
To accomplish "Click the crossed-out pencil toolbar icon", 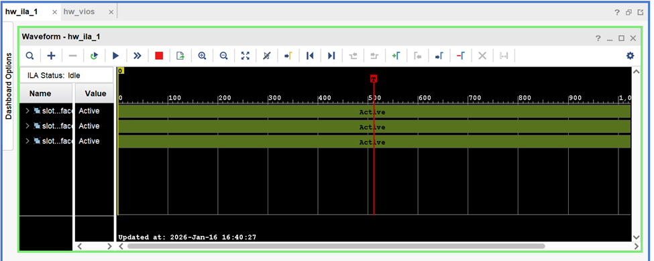I will pos(267,56).
